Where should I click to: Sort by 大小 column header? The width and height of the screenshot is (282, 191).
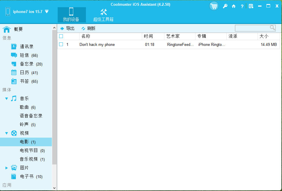269,36
